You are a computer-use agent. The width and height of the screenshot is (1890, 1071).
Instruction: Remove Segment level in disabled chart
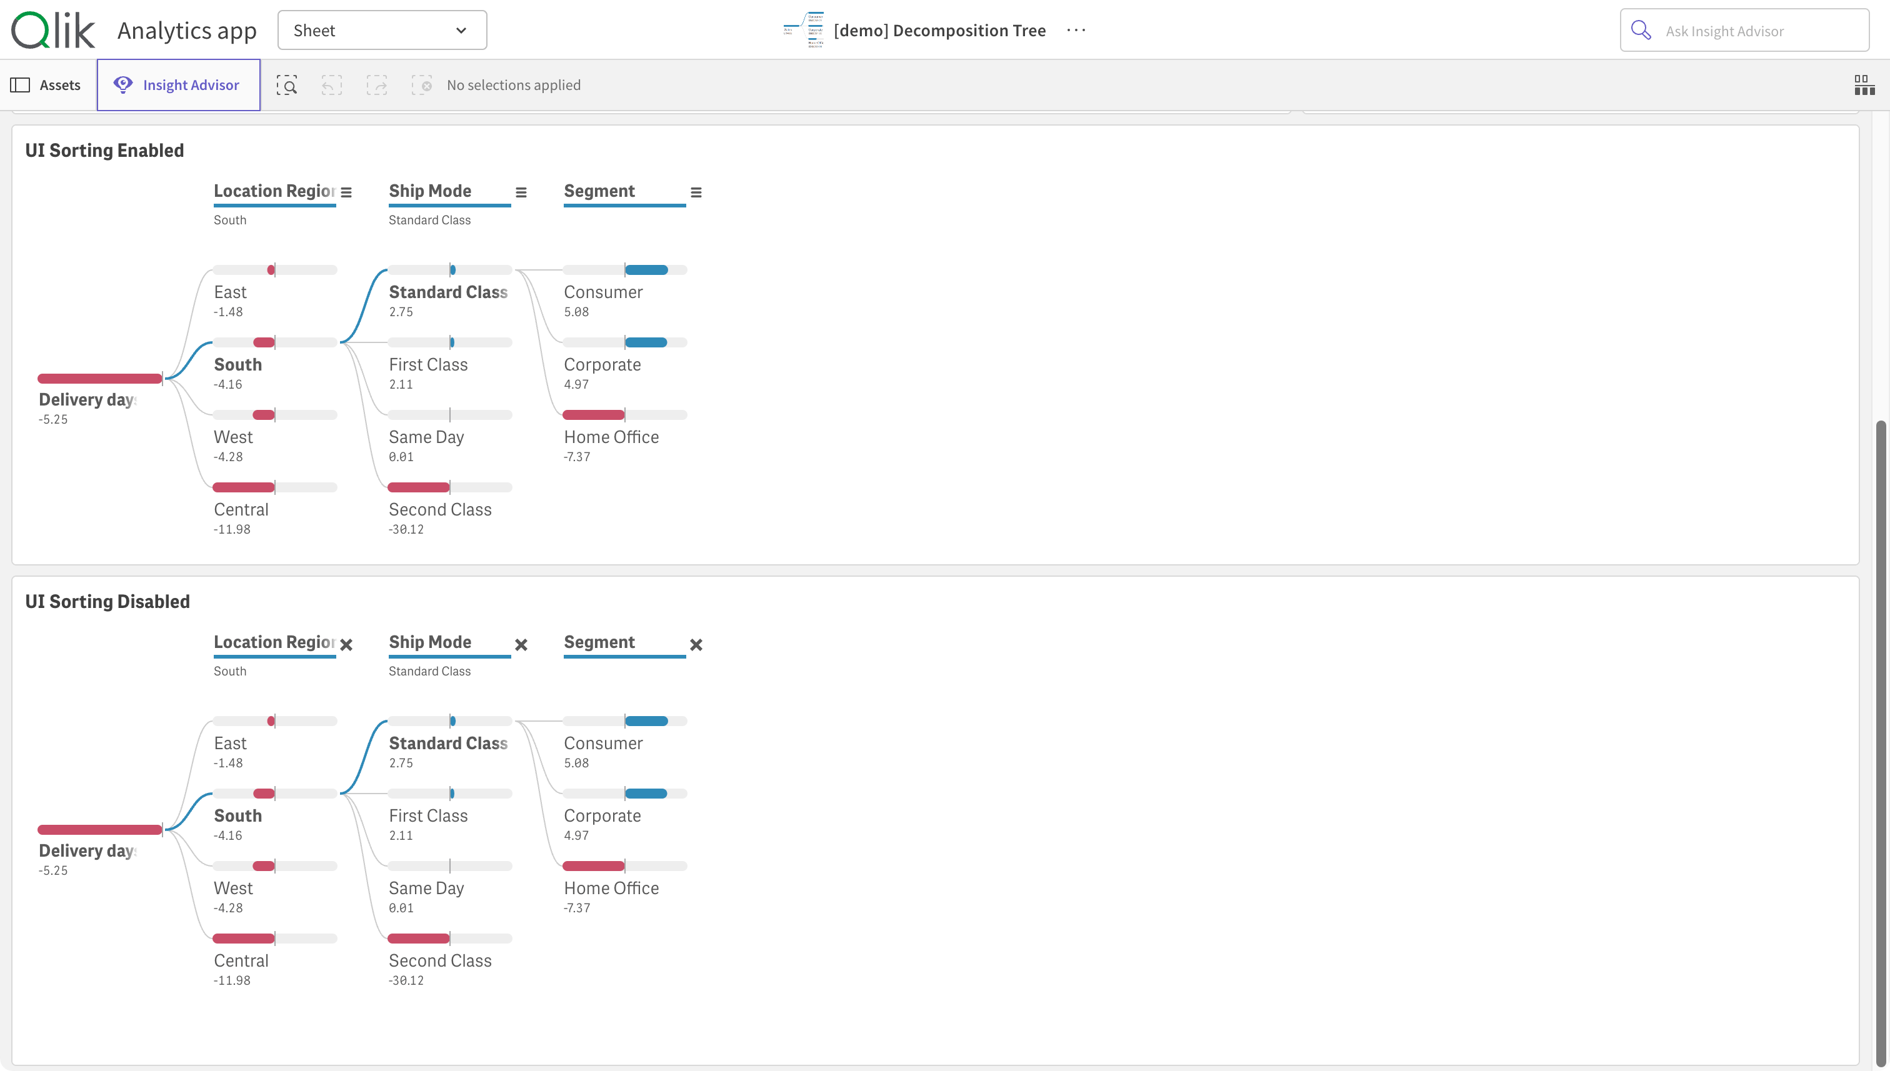[696, 644]
